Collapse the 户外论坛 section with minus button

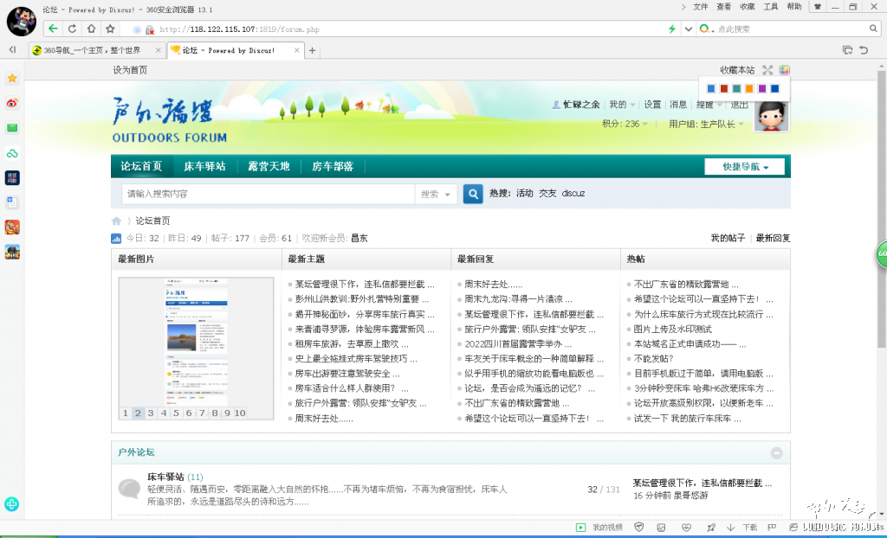[777, 452]
